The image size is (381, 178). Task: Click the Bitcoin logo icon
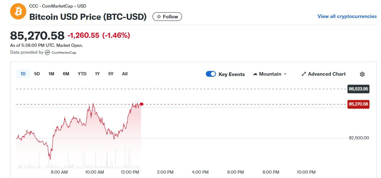18,12
